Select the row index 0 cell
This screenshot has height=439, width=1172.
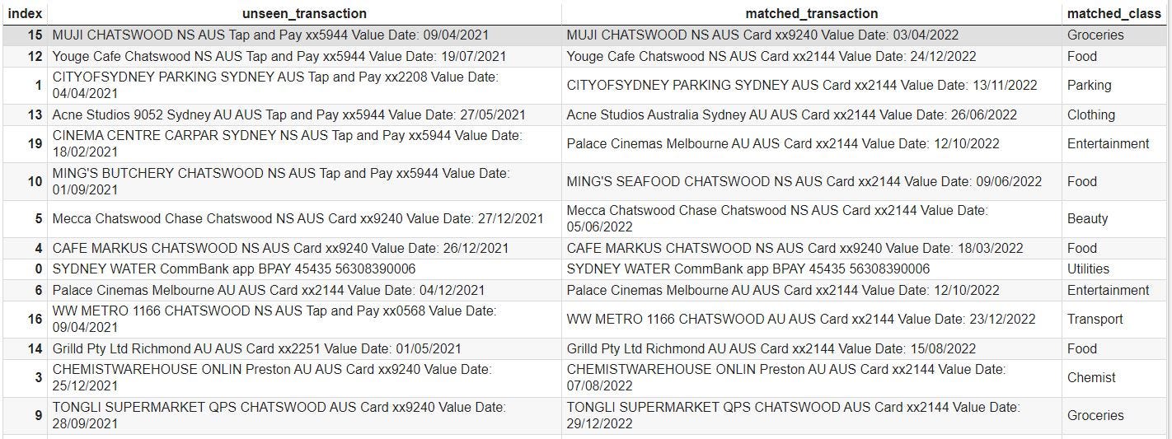38,269
